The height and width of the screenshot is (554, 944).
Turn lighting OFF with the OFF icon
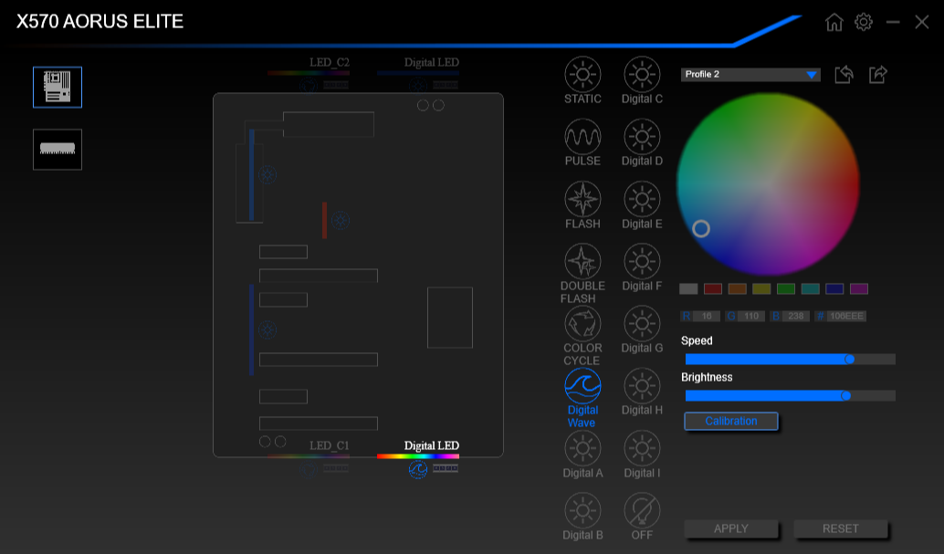point(642,517)
